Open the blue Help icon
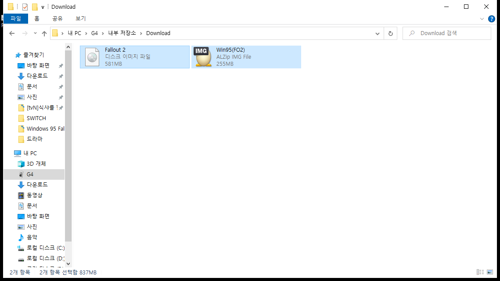 (x=492, y=19)
